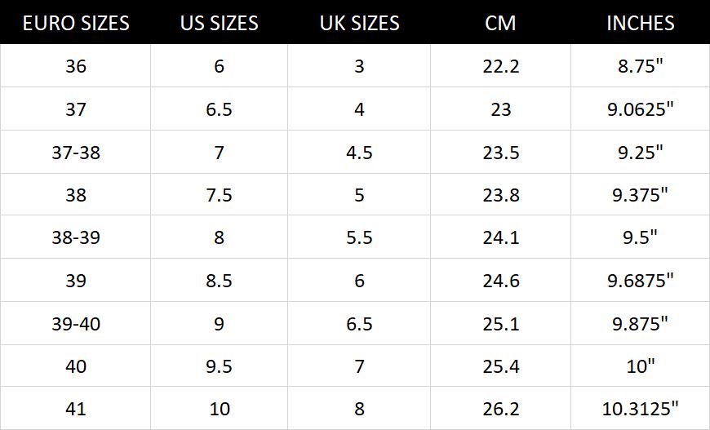Click UK size 4.5 cell

(359, 152)
